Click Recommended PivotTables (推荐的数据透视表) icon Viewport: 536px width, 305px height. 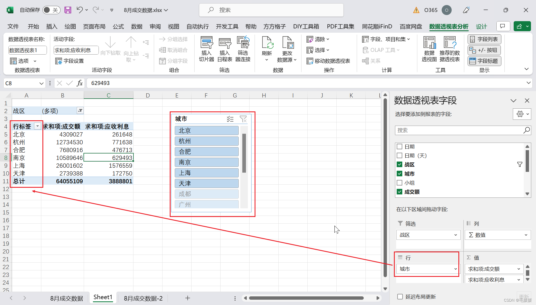coord(449,49)
